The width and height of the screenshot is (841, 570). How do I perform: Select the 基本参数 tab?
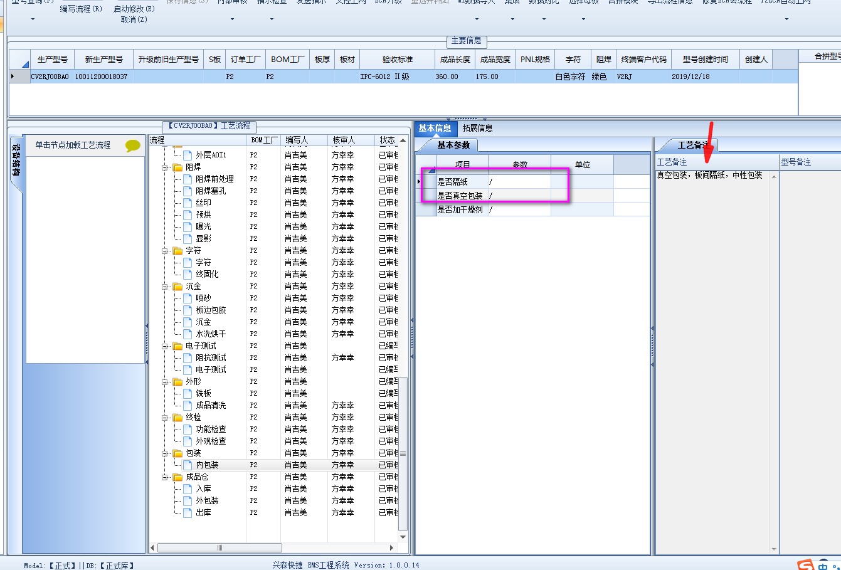(x=453, y=145)
